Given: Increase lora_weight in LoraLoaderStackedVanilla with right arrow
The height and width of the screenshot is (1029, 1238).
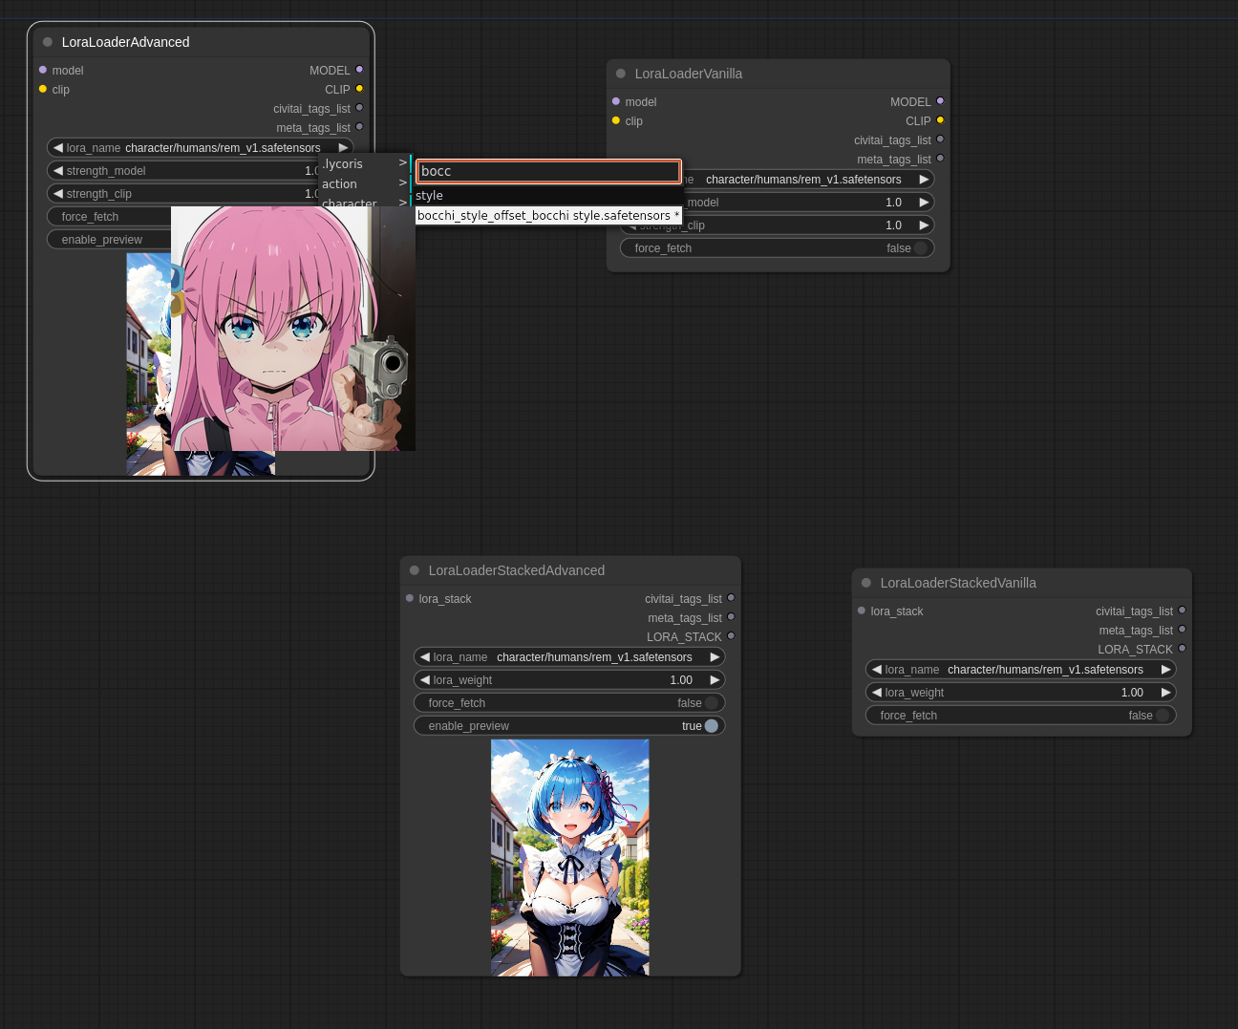Looking at the screenshot, I should point(1165,693).
